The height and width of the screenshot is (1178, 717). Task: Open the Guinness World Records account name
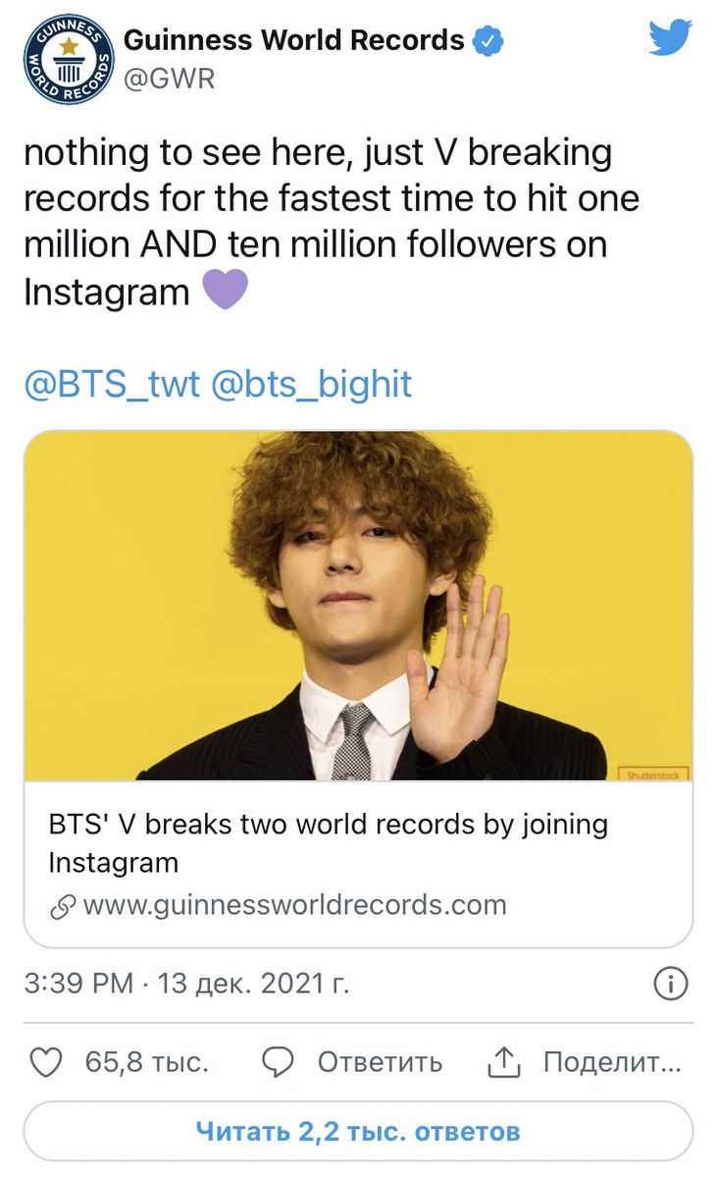pyautogui.click(x=293, y=40)
